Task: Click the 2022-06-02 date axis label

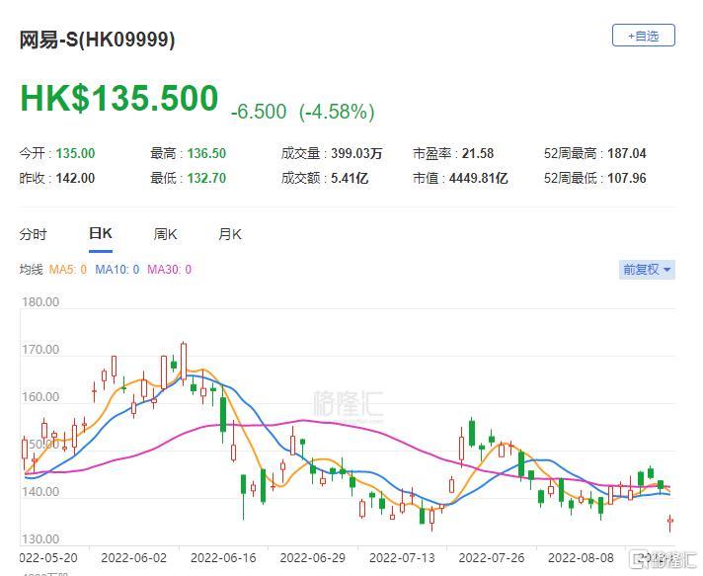Action: pos(133,558)
